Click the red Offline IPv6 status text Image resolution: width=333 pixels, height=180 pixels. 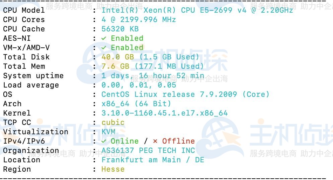tap(178, 141)
